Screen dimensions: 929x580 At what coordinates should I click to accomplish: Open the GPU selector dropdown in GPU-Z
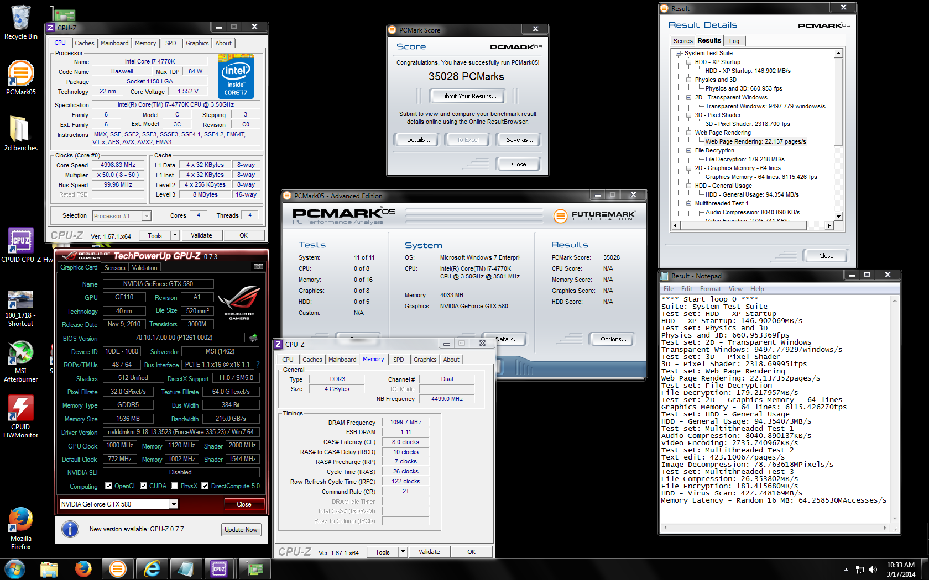[174, 504]
